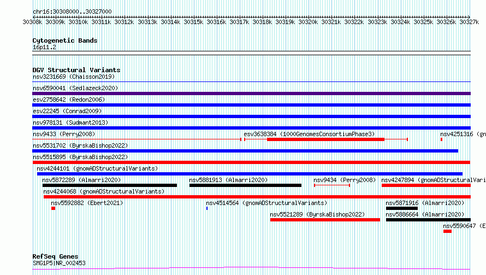The height and width of the screenshot is (275, 486).
Task: Click the nsv4247894 gnomAD variant label
Action: click(434, 180)
